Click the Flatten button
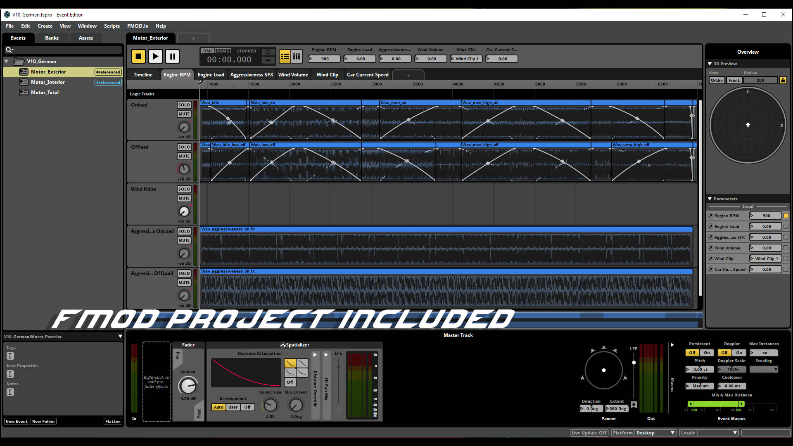 pyautogui.click(x=113, y=421)
